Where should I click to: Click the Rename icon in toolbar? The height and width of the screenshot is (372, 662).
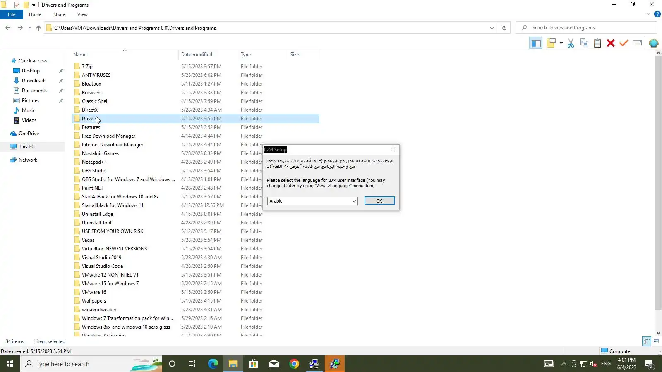(x=637, y=43)
